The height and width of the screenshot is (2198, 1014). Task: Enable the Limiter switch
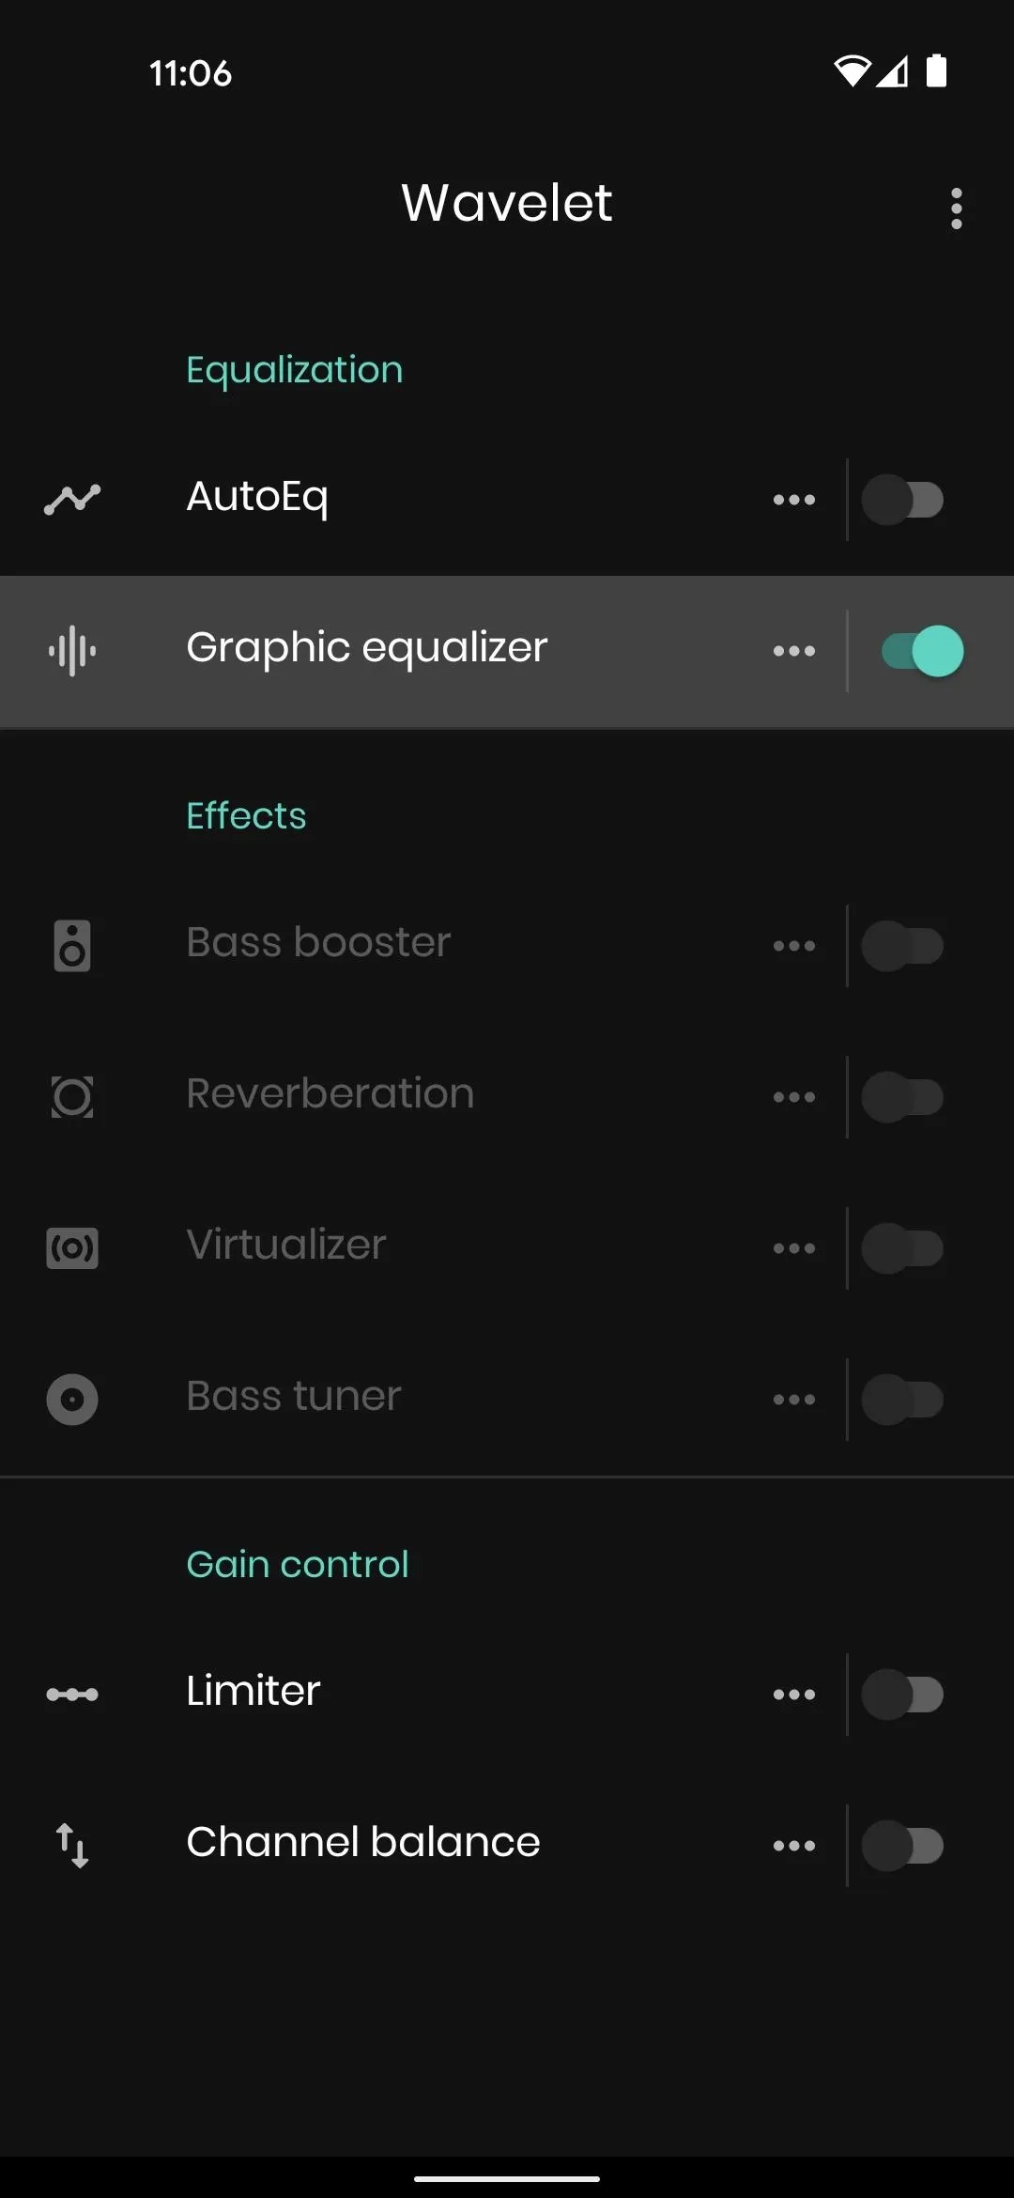[x=902, y=1694]
